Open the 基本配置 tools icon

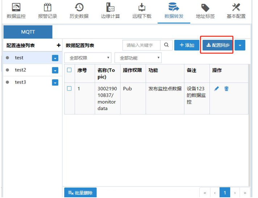pos(236,7)
